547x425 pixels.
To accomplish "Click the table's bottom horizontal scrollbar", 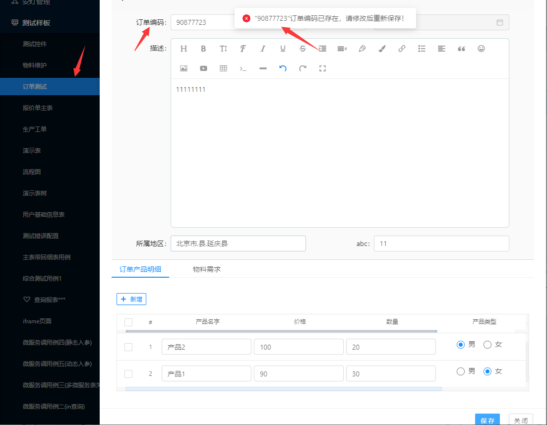I will (x=283, y=389).
